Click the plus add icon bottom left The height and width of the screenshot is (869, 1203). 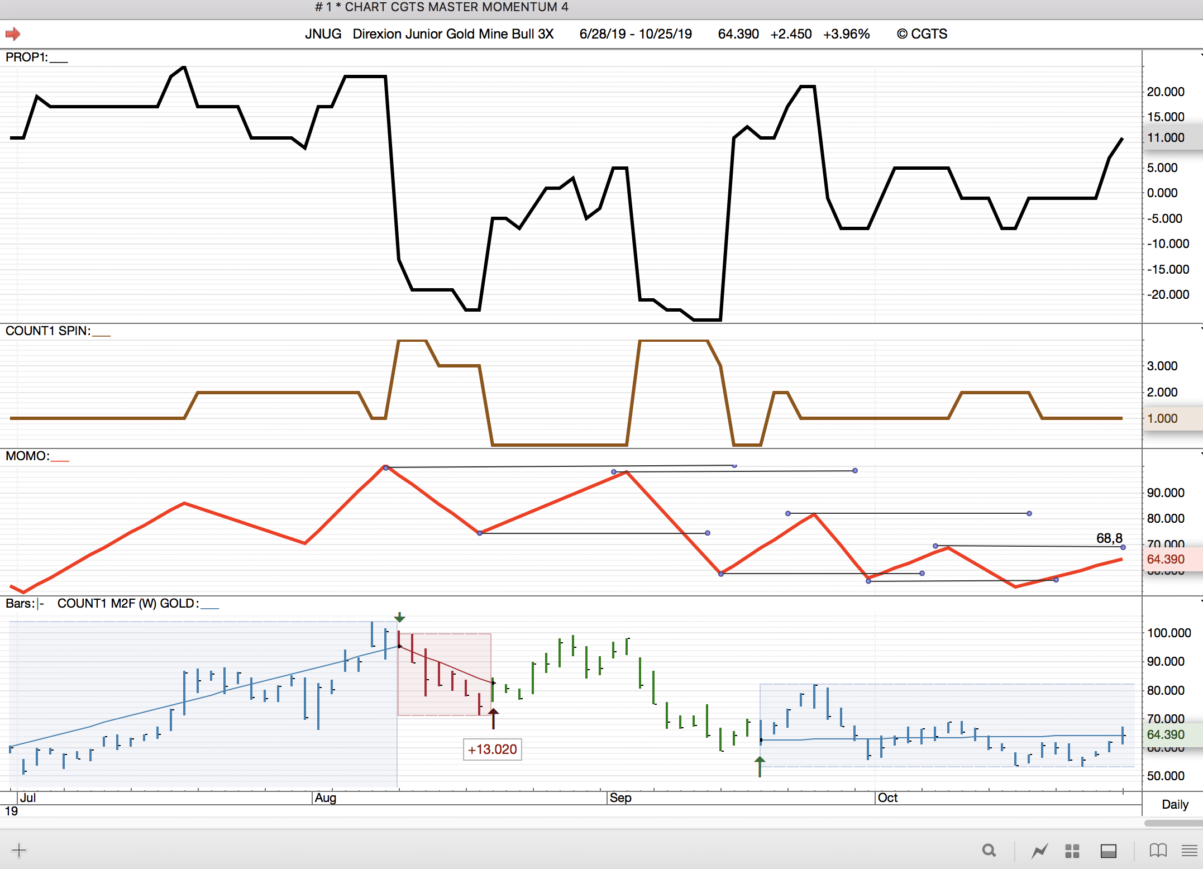[x=19, y=851]
